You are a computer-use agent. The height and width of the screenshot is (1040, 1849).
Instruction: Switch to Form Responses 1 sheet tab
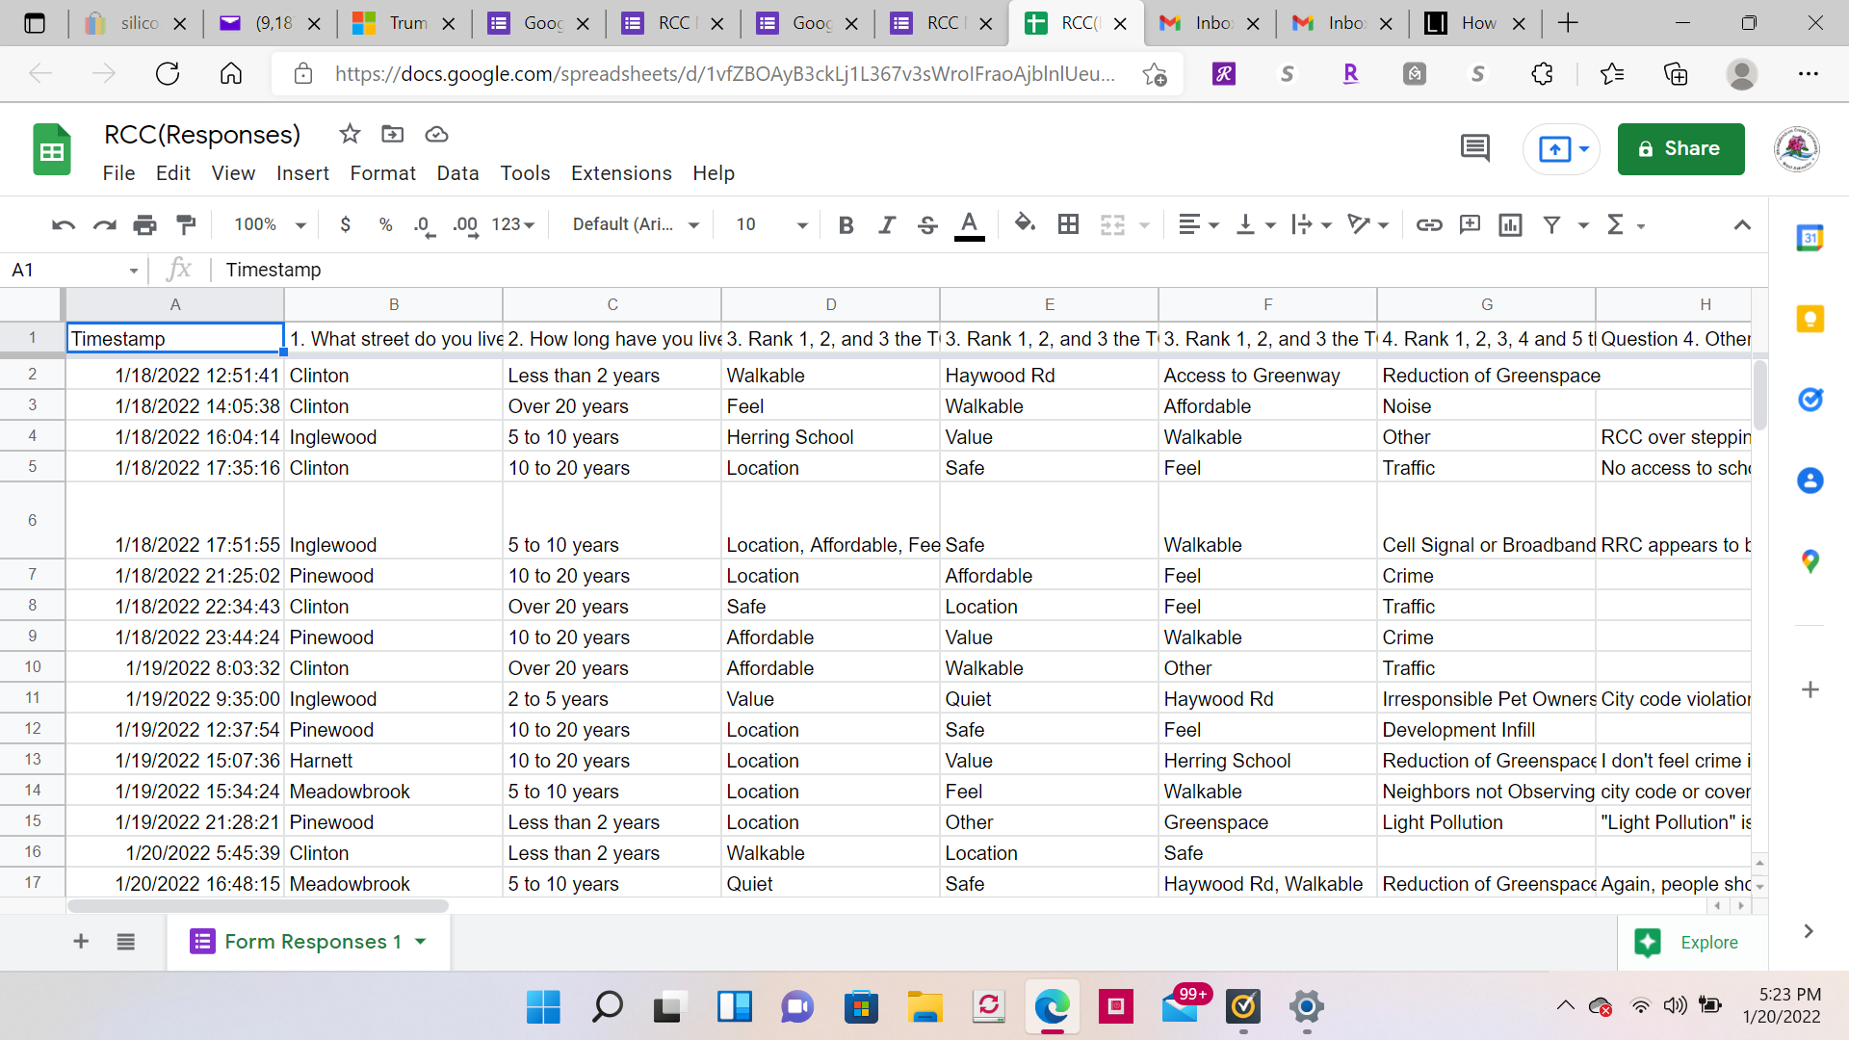pos(312,942)
